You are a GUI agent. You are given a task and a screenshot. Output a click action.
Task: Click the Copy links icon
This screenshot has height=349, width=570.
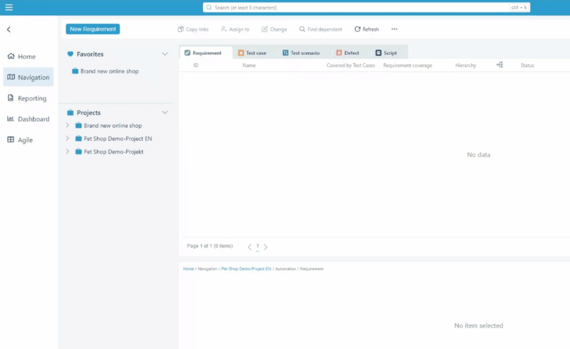click(181, 29)
